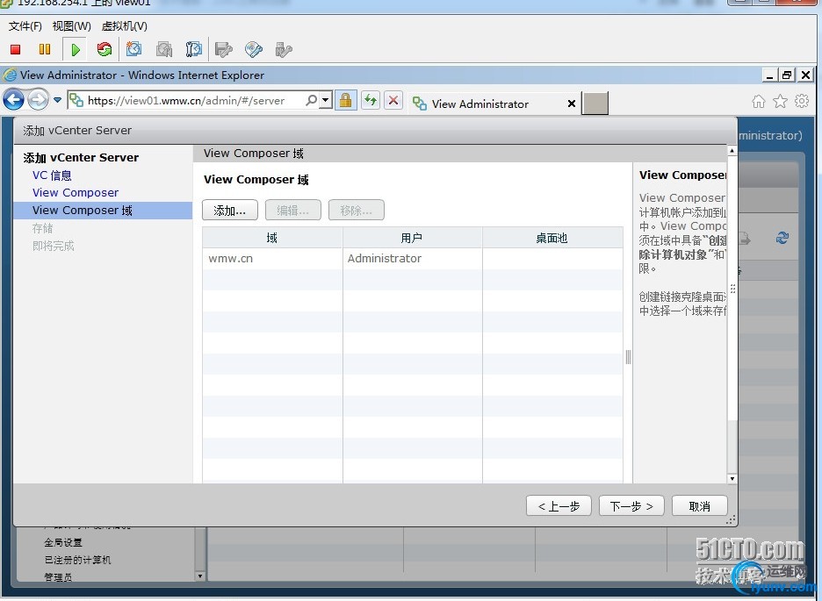This screenshot has height=601, width=822.
Task: Click the 取消 cancel button
Action: [699, 506]
